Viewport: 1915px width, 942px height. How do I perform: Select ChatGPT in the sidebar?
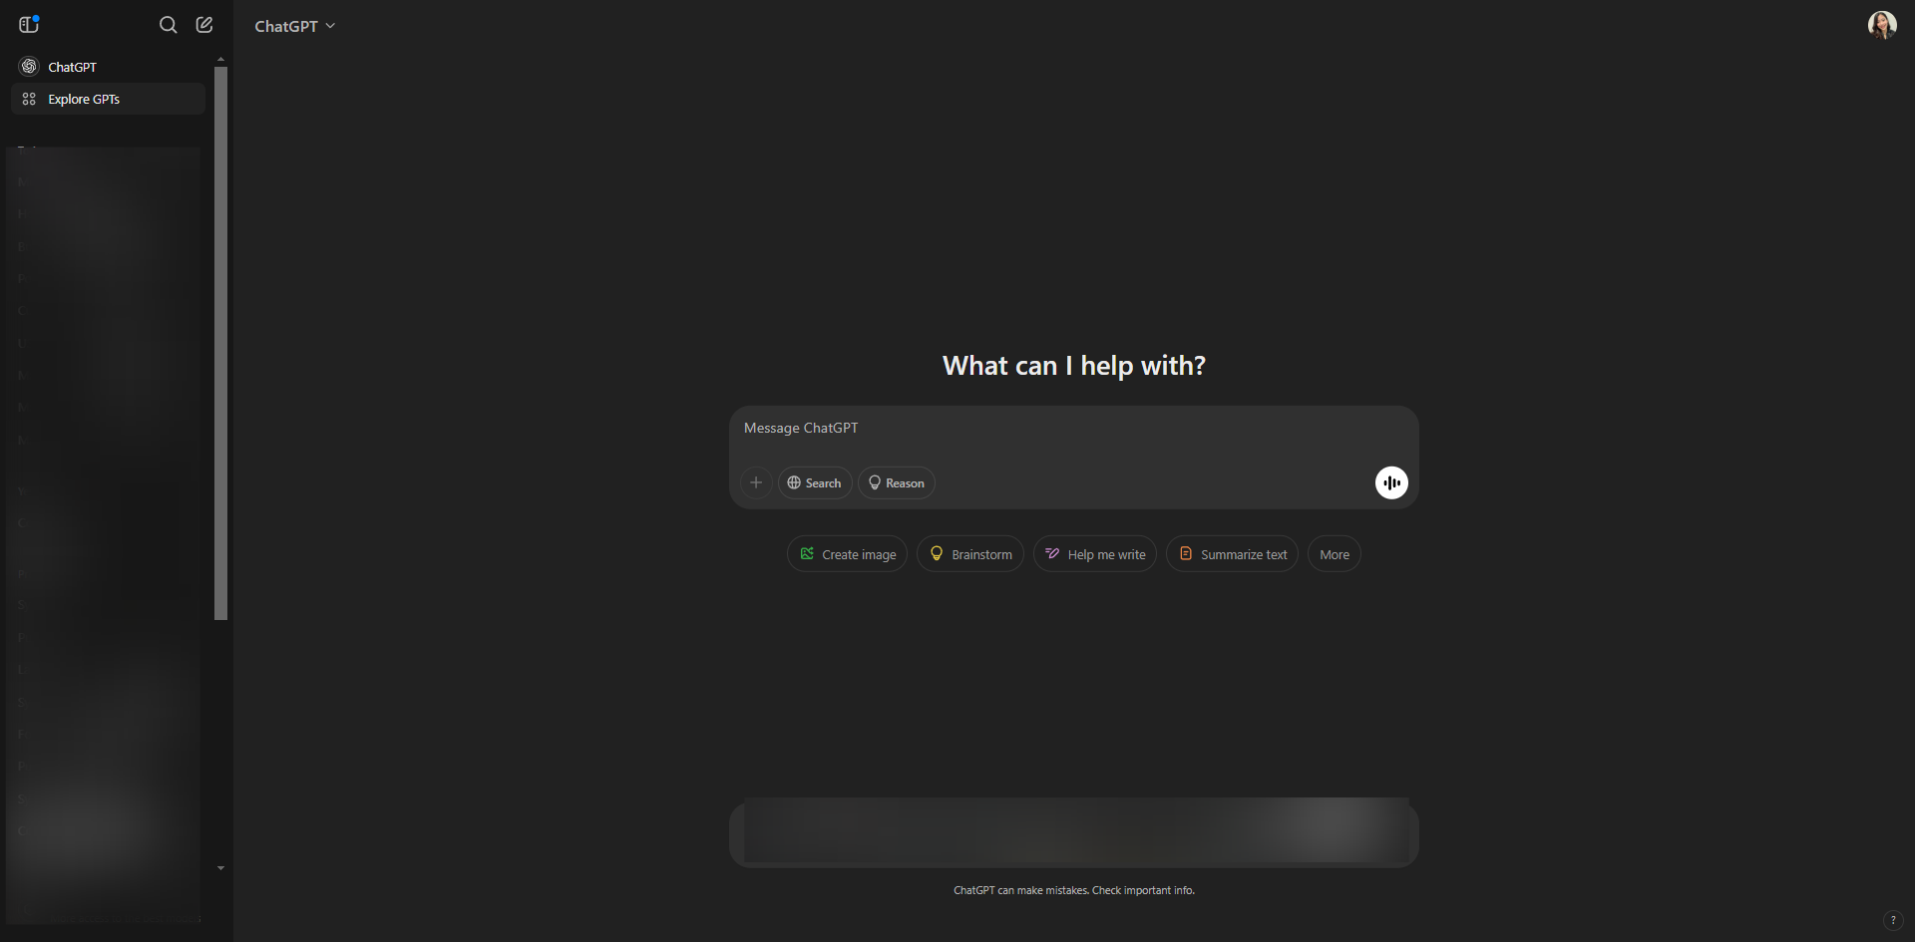(x=108, y=67)
